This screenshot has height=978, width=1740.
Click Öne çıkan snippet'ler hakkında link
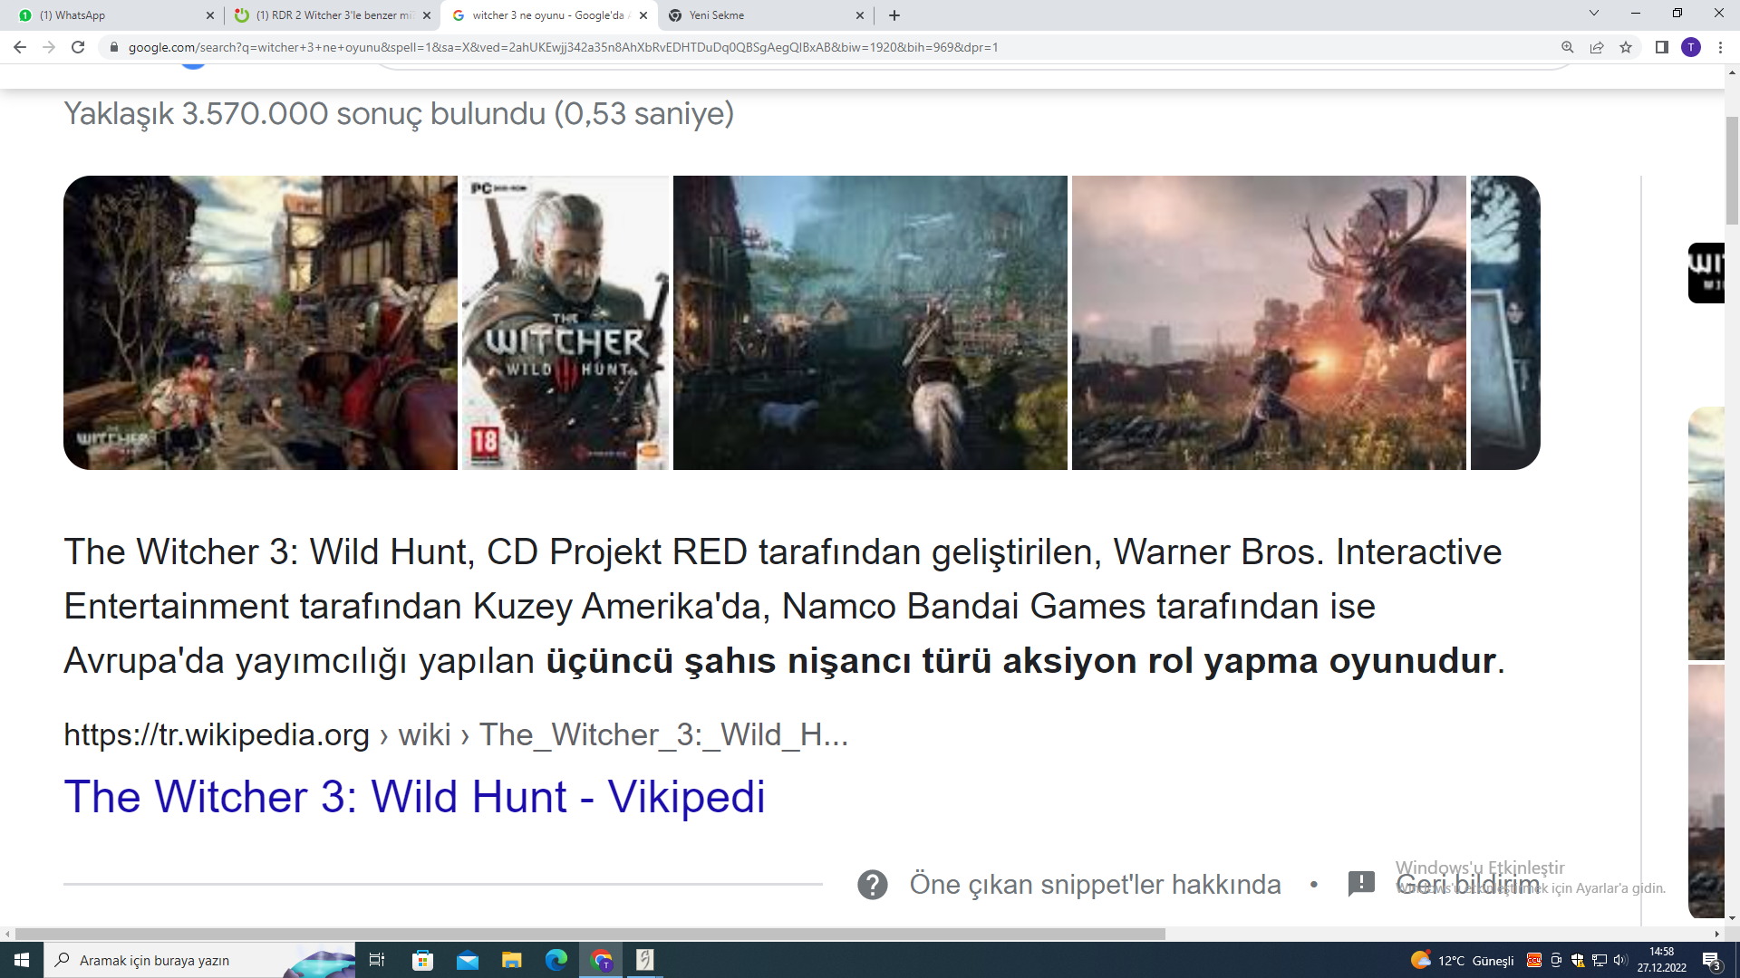[x=1095, y=884]
